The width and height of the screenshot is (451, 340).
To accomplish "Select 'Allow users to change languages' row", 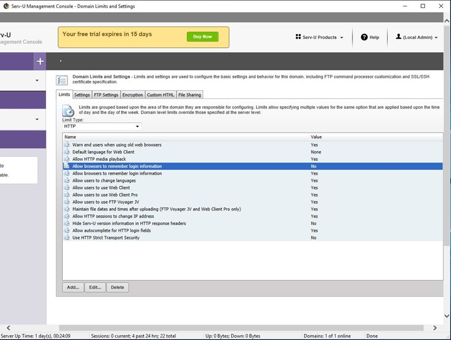I will 253,180.
